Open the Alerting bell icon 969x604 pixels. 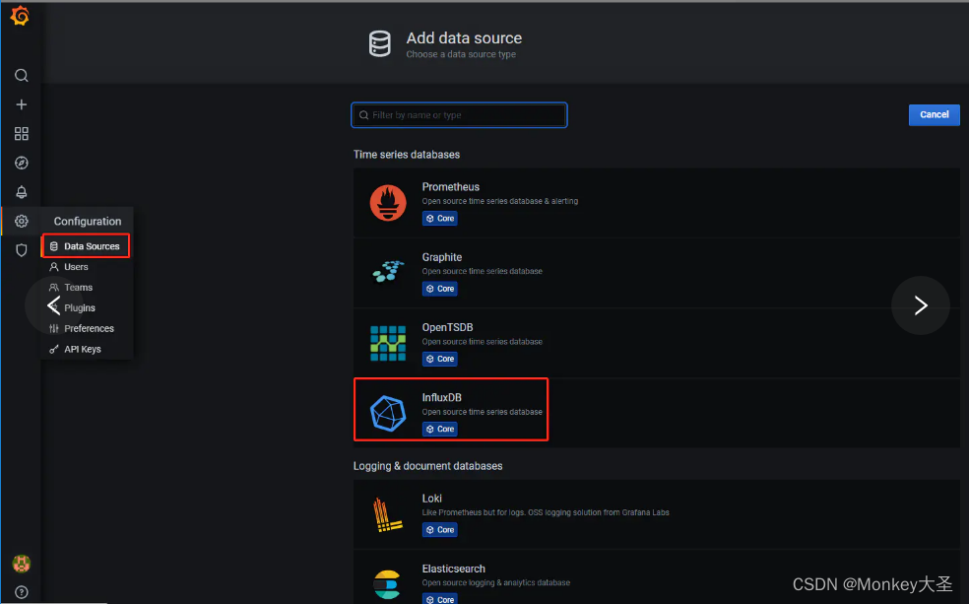coord(21,192)
